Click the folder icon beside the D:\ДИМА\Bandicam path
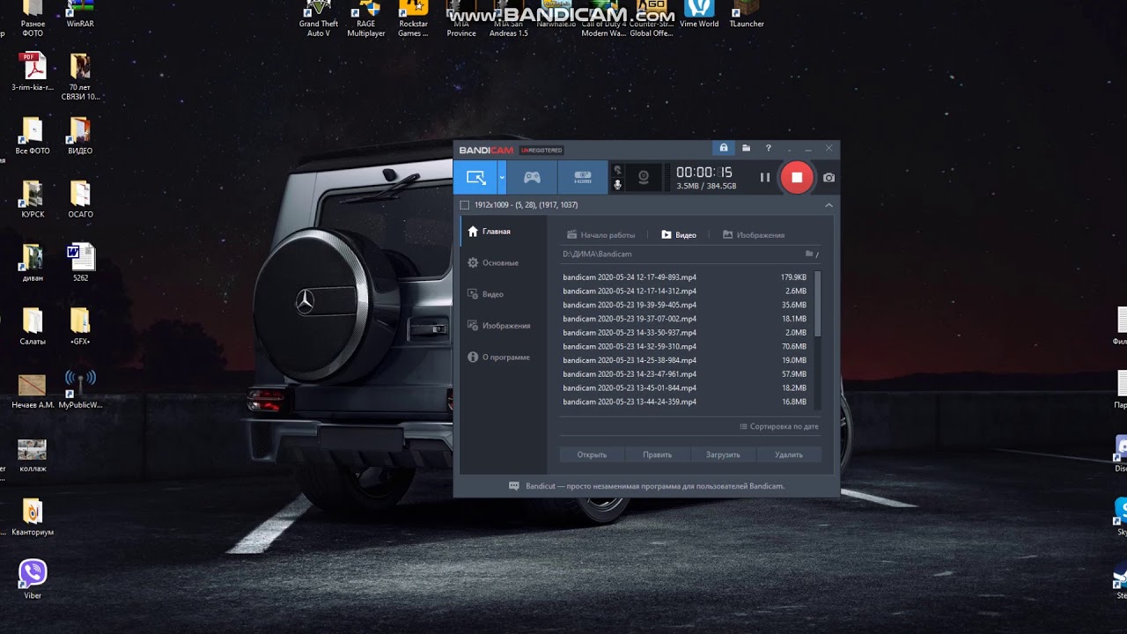The width and height of the screenshot is (1127, 634). click(809, 254)
